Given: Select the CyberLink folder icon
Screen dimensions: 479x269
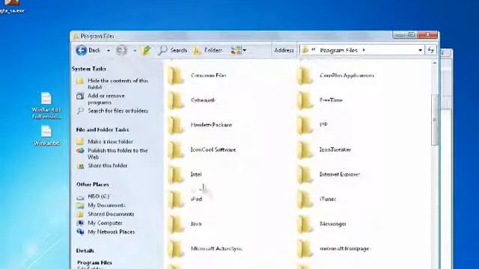Looking at the screenshot, I should pos(176,100).
